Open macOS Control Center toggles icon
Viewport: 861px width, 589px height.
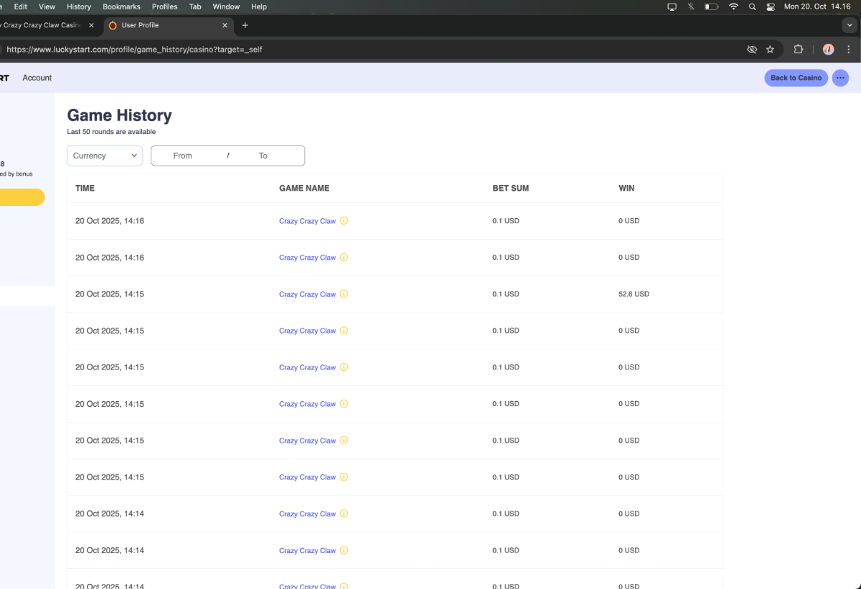(x=771, y=6)
